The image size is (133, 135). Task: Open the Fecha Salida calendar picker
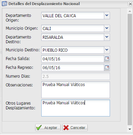point(107,59)
